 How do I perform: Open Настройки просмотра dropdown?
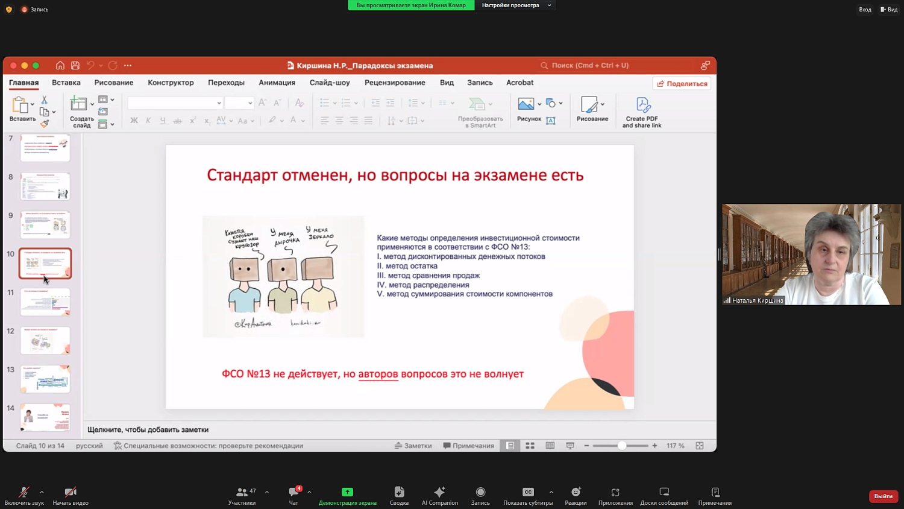pos(516,5)
